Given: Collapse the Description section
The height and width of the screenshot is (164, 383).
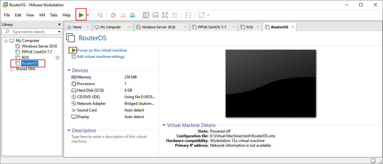Looking at the screenshot, I should (69, 130).
